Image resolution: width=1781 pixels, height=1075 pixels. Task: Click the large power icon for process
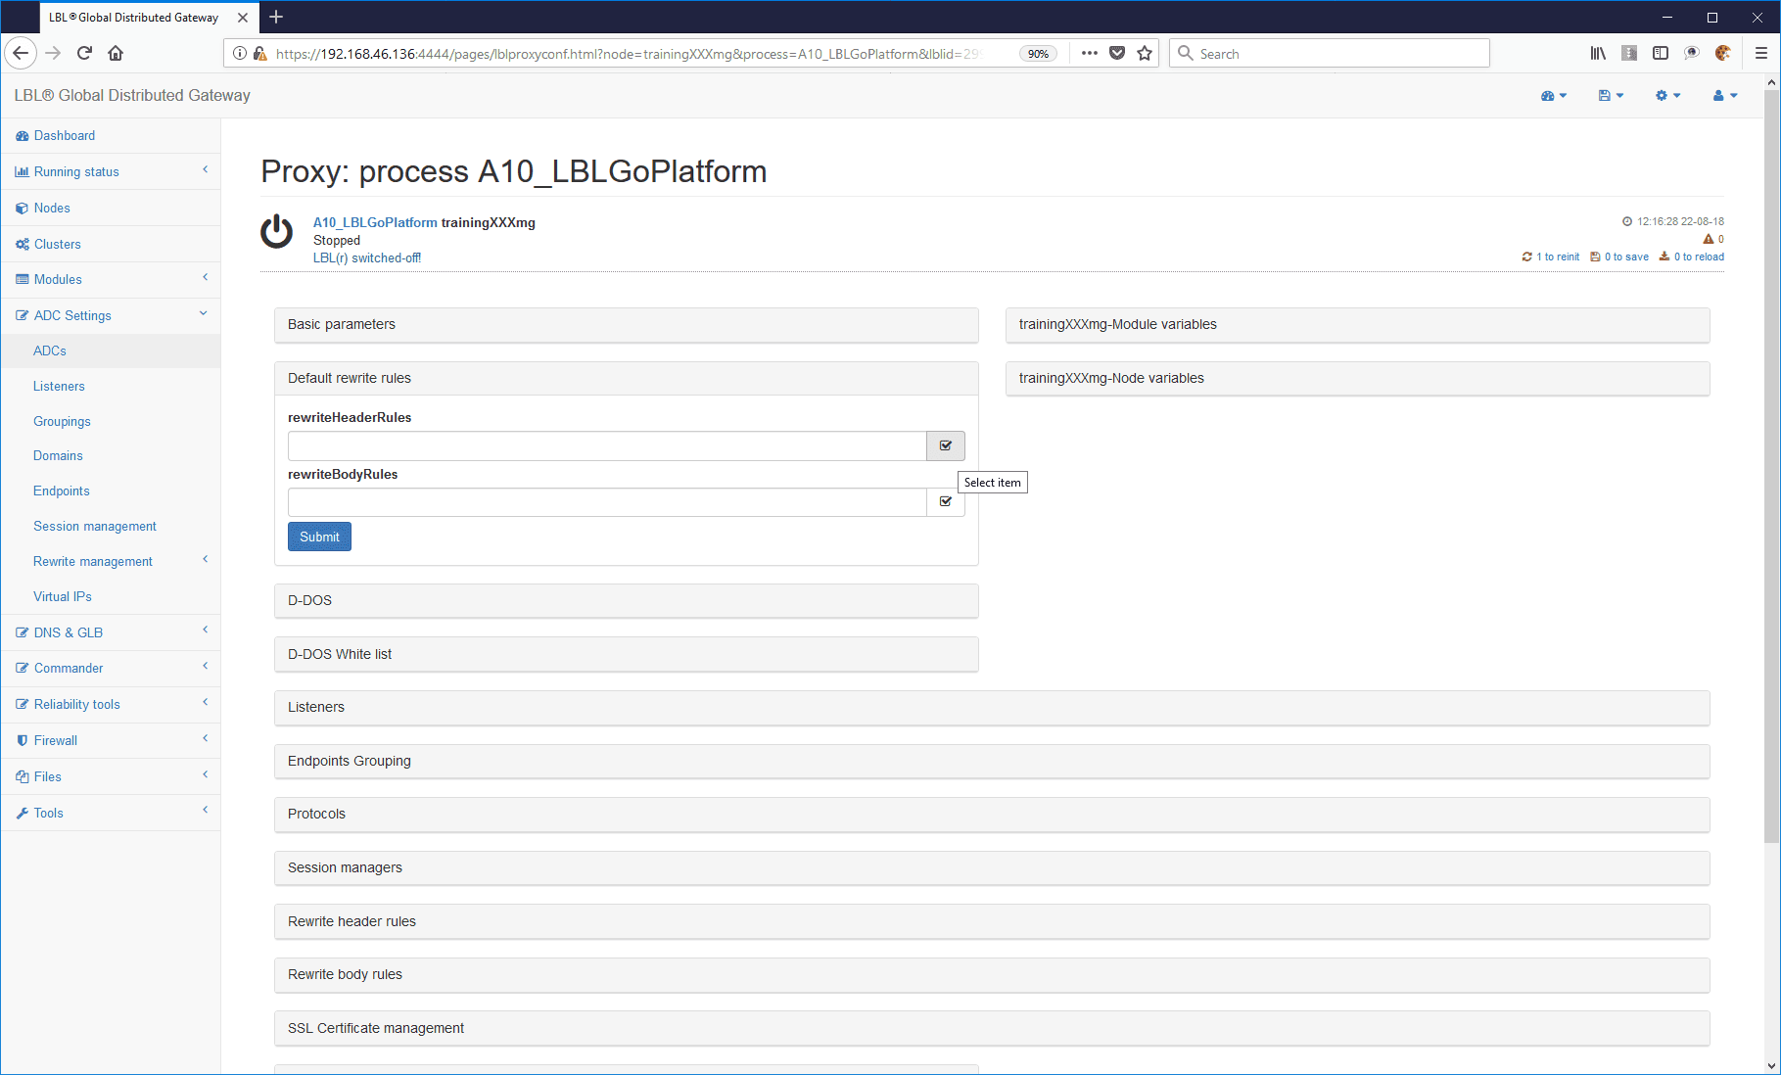tap(276, 232)
